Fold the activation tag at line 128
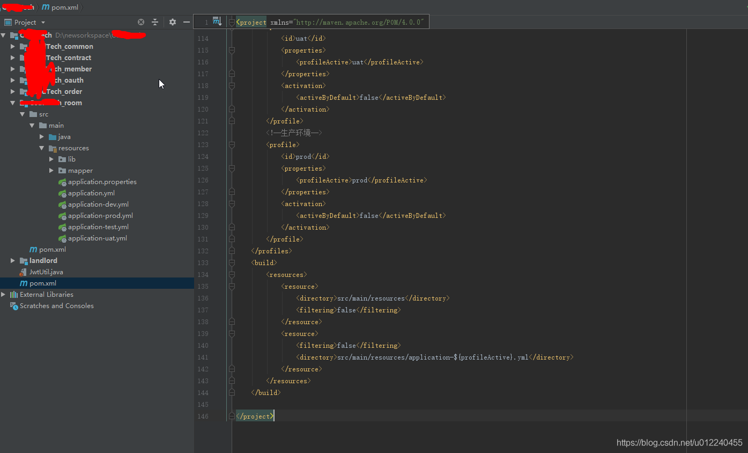The height and width of the screenshot is (453, 748). point(232,203)
